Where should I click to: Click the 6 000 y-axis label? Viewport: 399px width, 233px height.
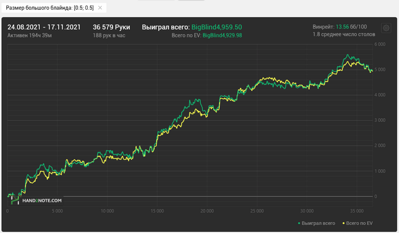pyautogui.click(x=380, y=44)
